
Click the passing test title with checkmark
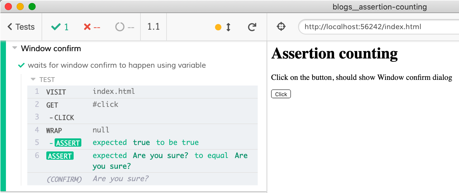(116, 65)
